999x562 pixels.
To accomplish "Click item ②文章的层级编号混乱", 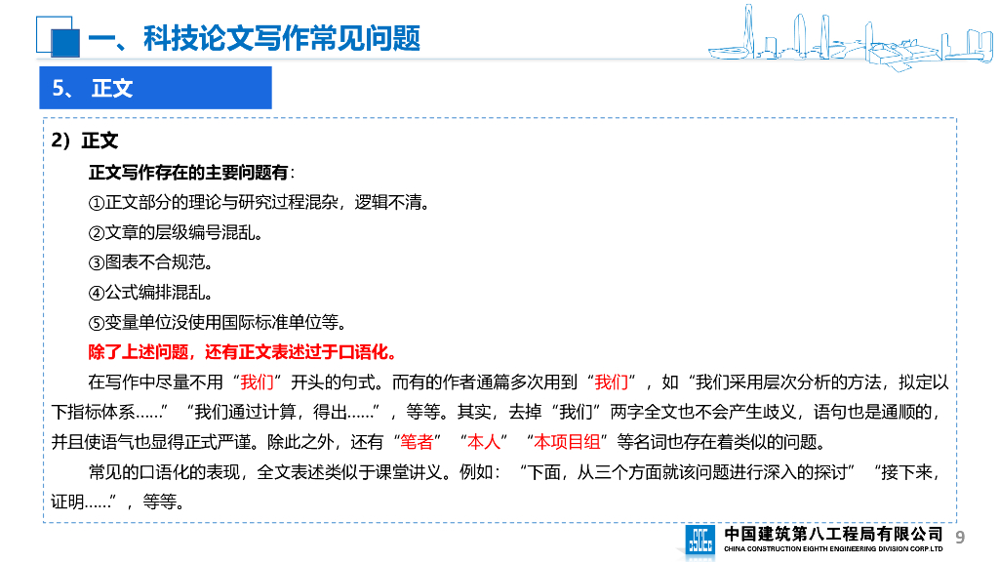I will coord(176,232).
